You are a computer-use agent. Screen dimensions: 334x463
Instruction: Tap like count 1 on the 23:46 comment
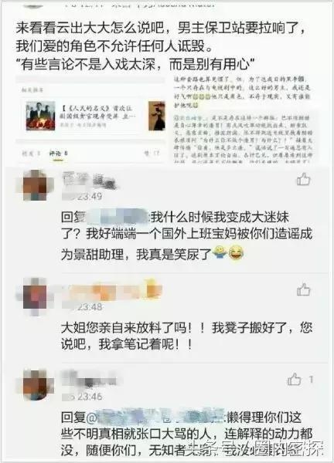click(311, 380)
